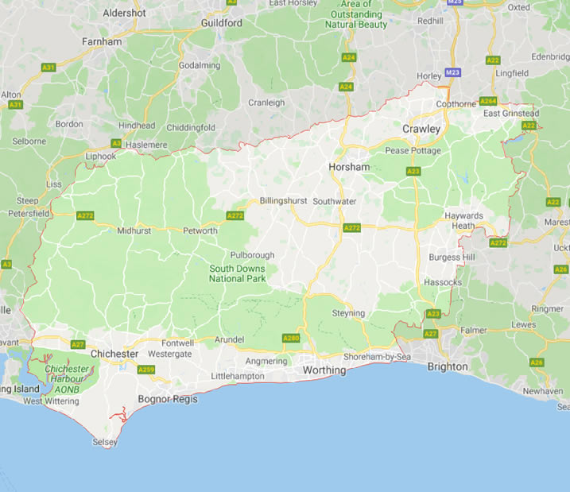The height and width of the screenshot is (492, 570).
Task: Click the Horsham town label
Action: (349, 167)
